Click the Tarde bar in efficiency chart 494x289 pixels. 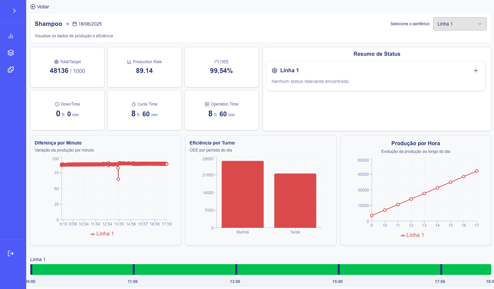295,201
